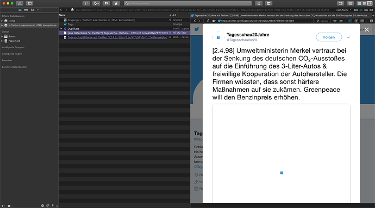Screen dimensions: 375x208
Task: Select the '[aus Datenbank c. Twitter]' HTML-Text row
Action: pyautogui.click(x=124, y=33)
